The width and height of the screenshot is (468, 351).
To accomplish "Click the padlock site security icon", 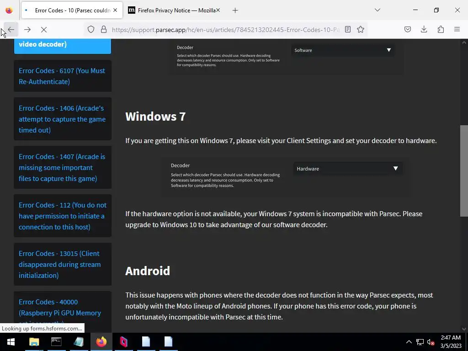I will tap(104, 30).
